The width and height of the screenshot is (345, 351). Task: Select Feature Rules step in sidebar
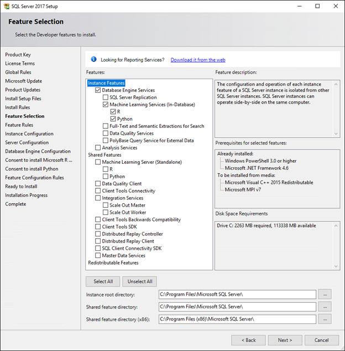point(19,125)
